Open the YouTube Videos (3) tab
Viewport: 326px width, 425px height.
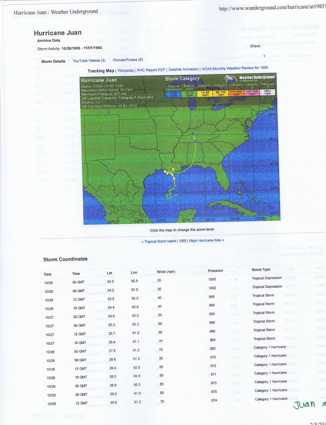click(x=89, y=61)
